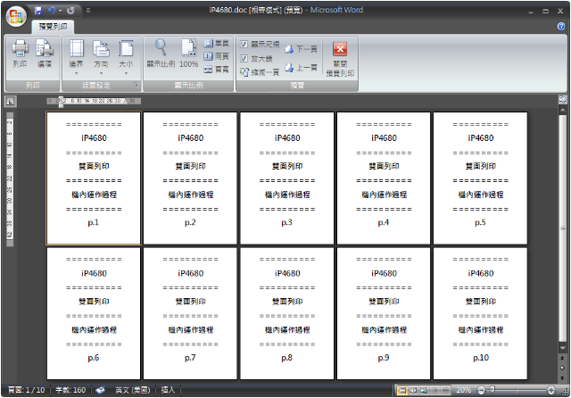Select the p.7 page thumbnail
Screen dimensions: 571x398
190,313
